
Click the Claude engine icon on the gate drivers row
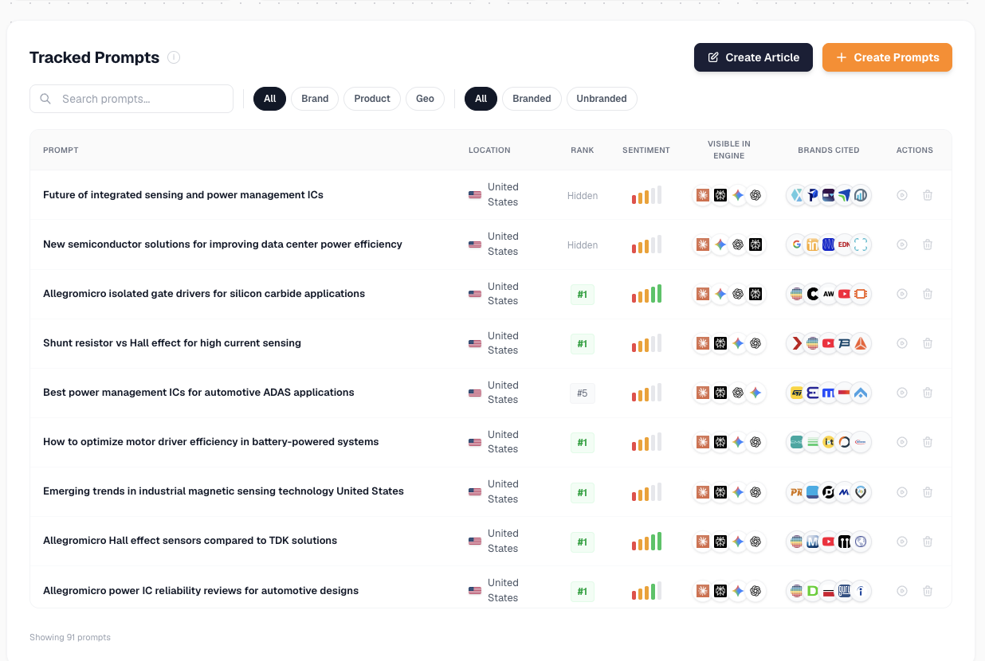pyautogui.click(x=703, y=294)
